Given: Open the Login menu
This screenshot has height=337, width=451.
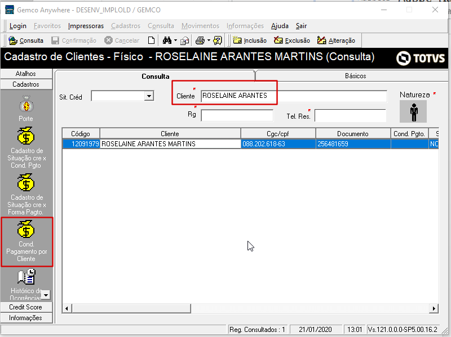Looking at the screenshot, I should click(x=18, y=26).
